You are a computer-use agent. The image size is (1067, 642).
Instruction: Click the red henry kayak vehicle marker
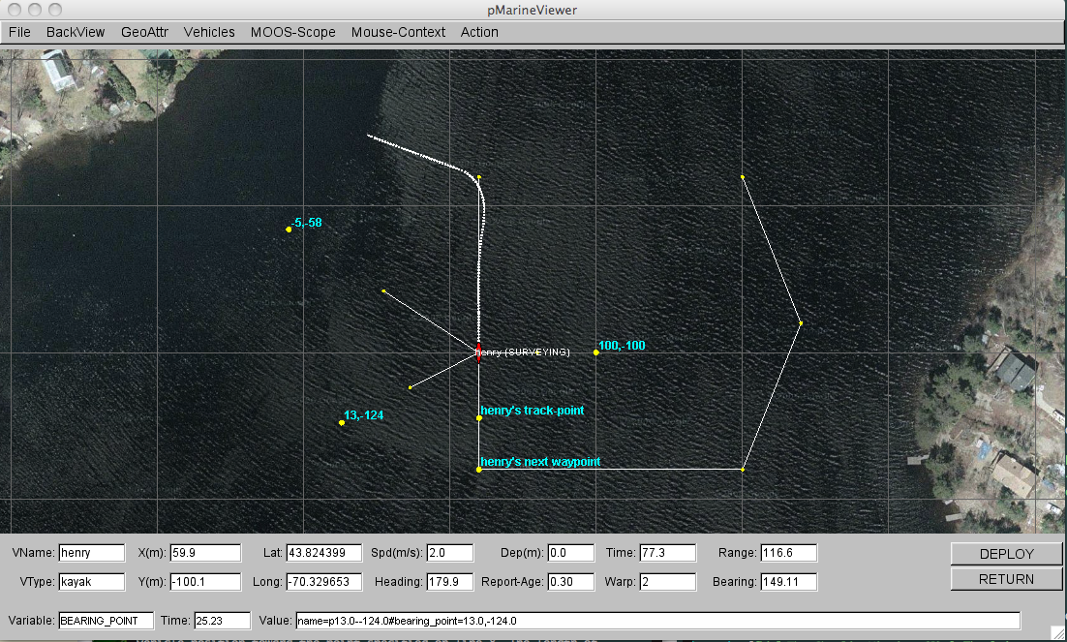click(478, 351)
